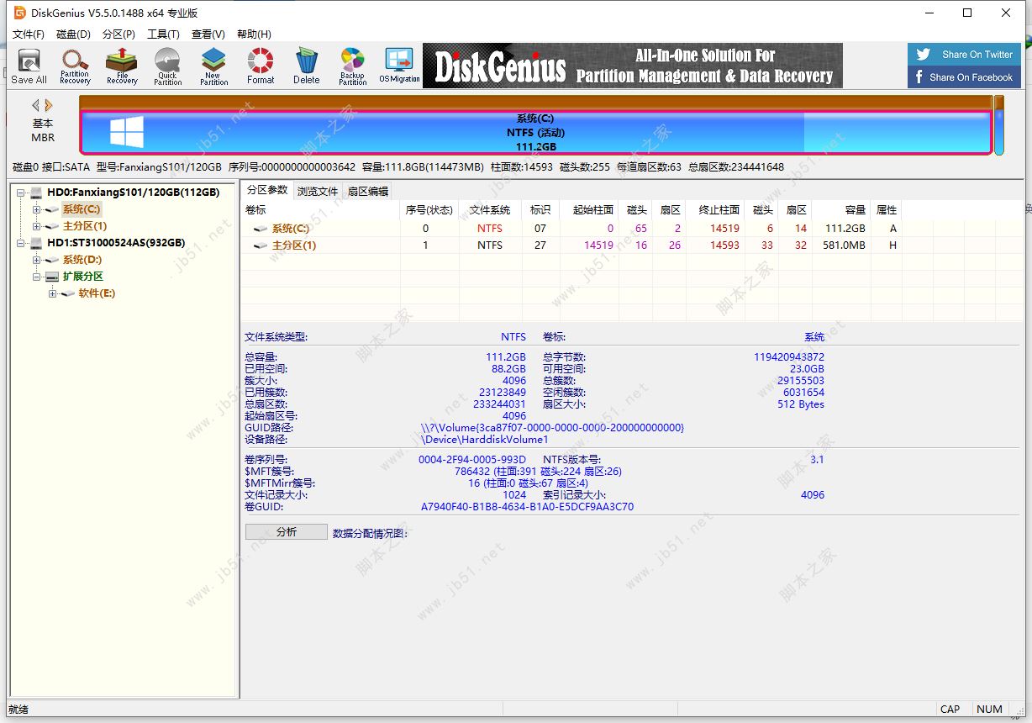Collapse the HD1:ST31000524AS disk node
The width and height of the screenshot is (1032, 723).
point(21,243)
